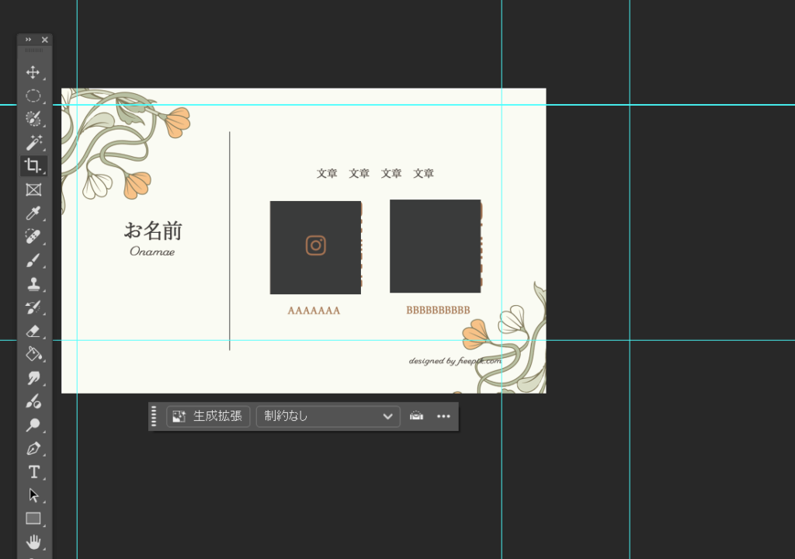The image size is (795, 559).
Task: Activate the Hand tool
Action: tap(33, 541)
